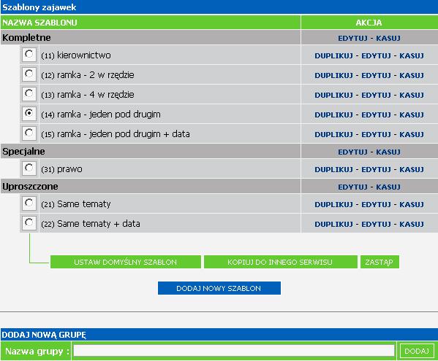This screenshot has width=438, height=361.
Task: Click DUPLIKUJ in the kierownictwo row
Action: 334,55
